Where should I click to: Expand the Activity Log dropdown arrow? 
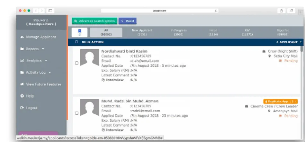tap(50, 73)
